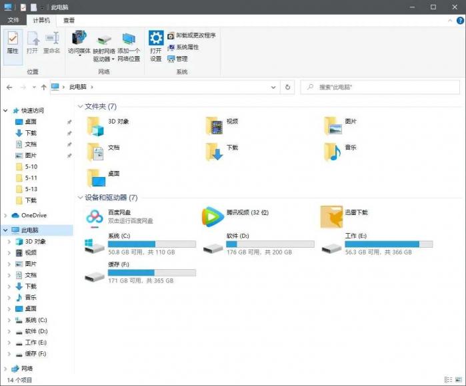Select the 百度网盘 Baidu Netdisk icon

pos(95,218)
